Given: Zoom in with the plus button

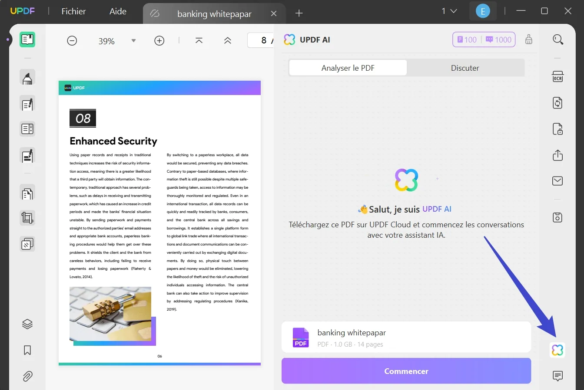Looking at the screenshot, I should tap(159, 41).
